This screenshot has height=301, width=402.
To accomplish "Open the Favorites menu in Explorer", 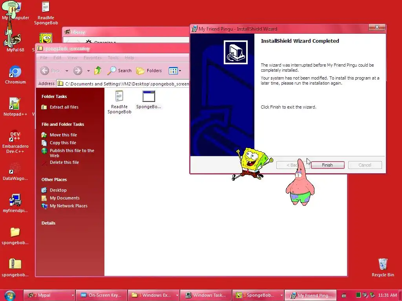I will point(93,58).
